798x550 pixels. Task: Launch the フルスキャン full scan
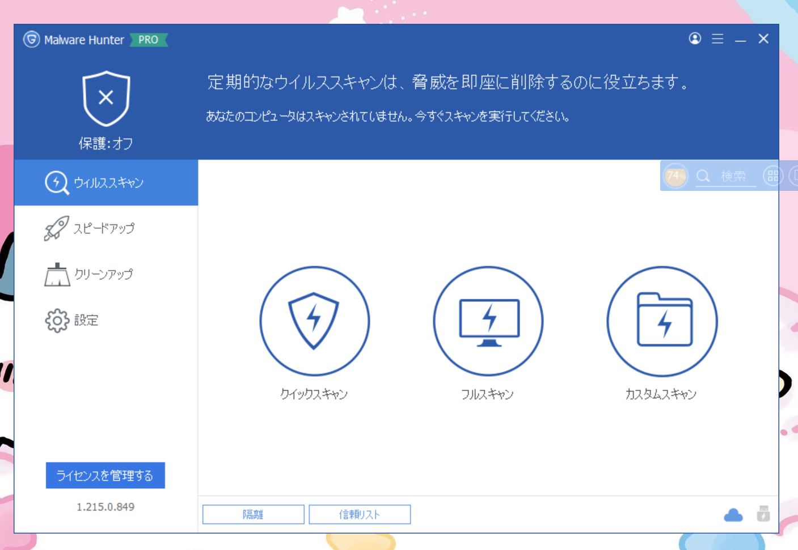click(488, 321)
